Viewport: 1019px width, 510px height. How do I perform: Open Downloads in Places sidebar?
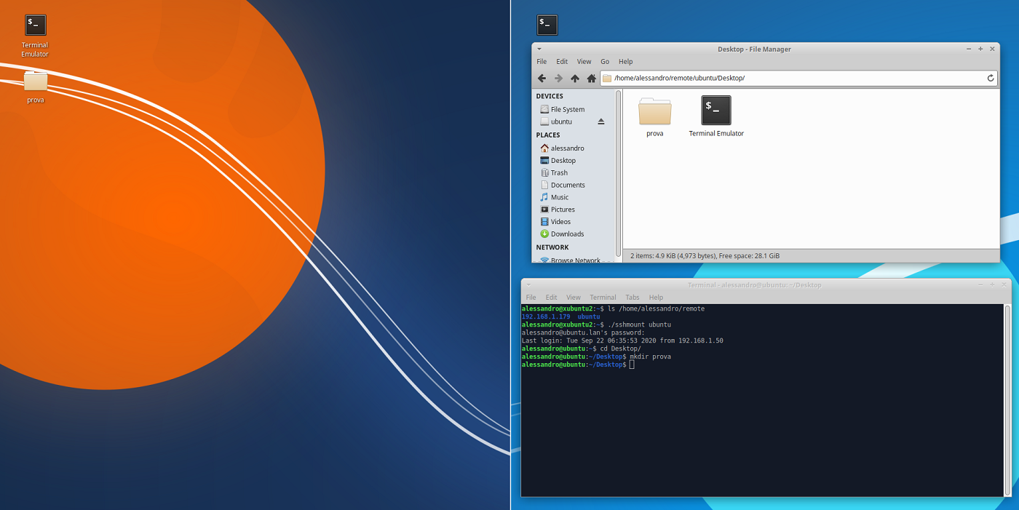pos(567,234)
